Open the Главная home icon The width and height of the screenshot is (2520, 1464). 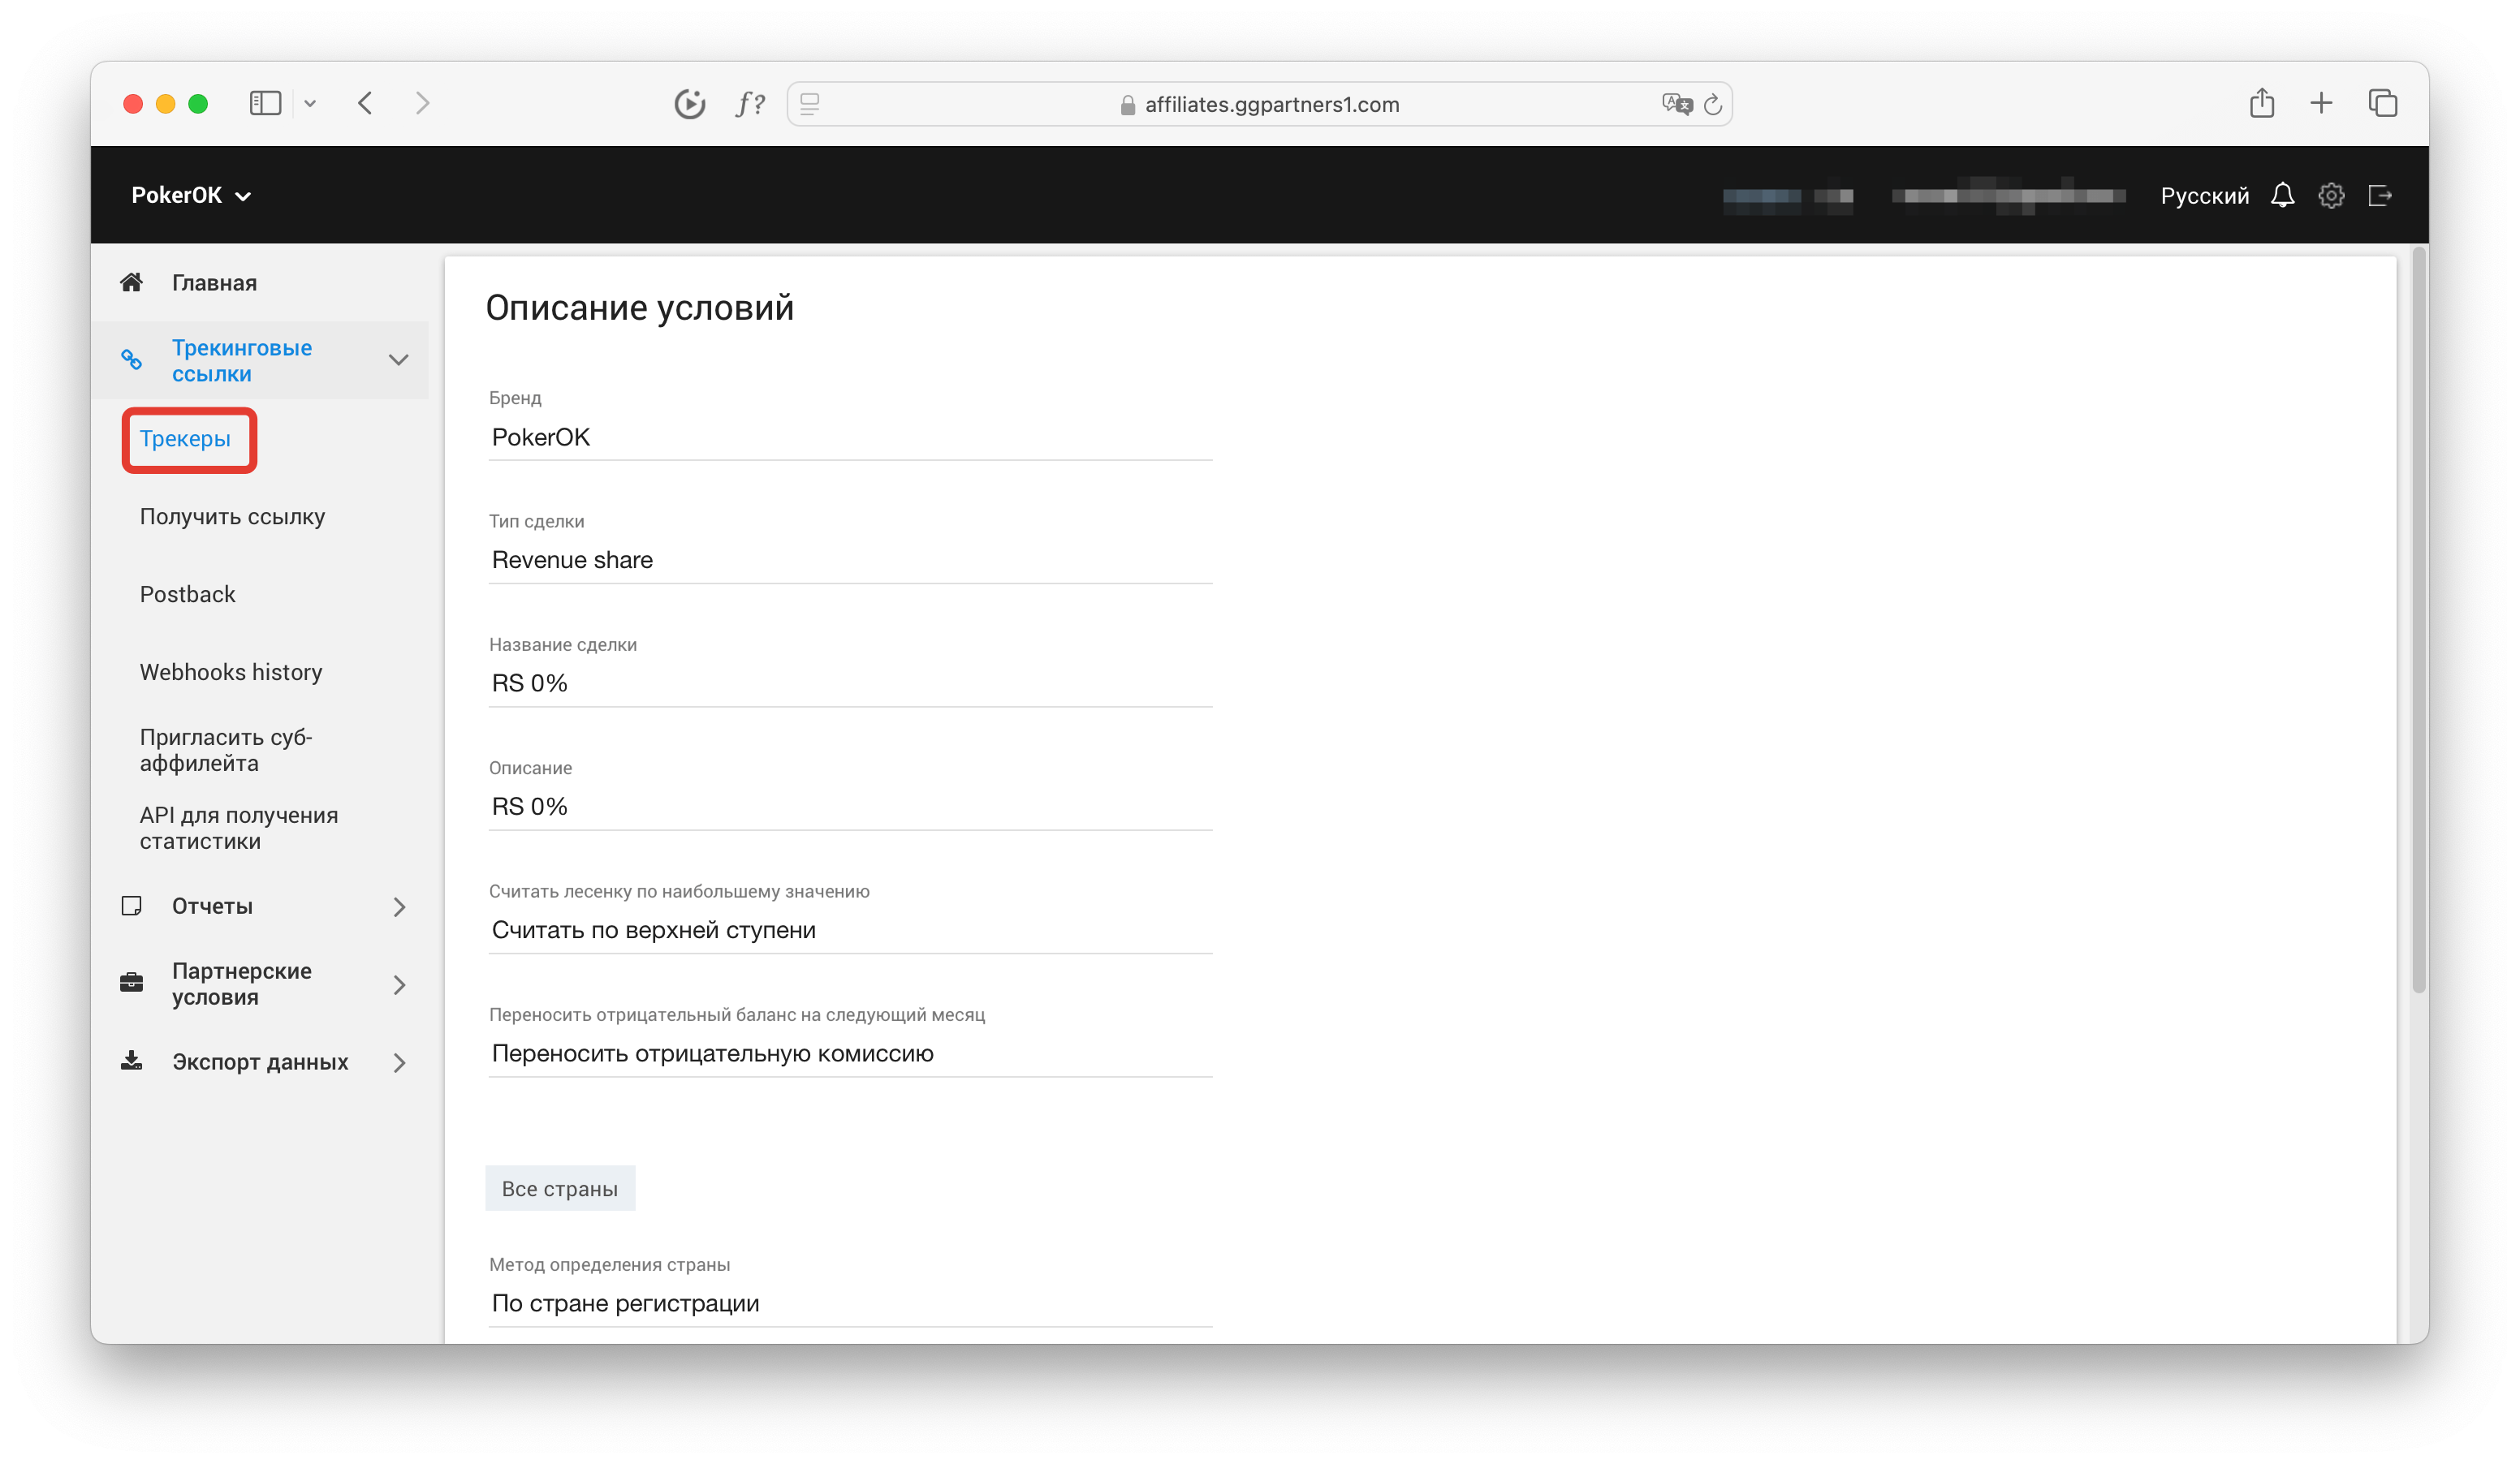pyautogui.click(x=131, y=282)
